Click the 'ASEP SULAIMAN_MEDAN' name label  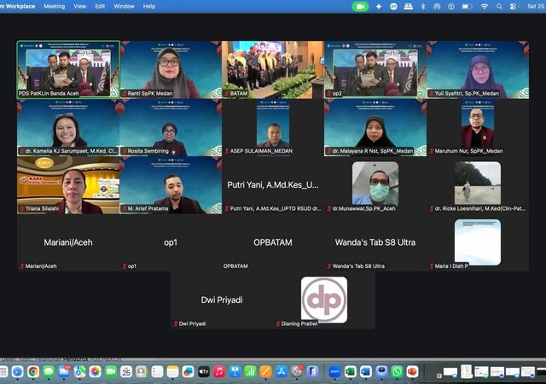click(261, 151)
